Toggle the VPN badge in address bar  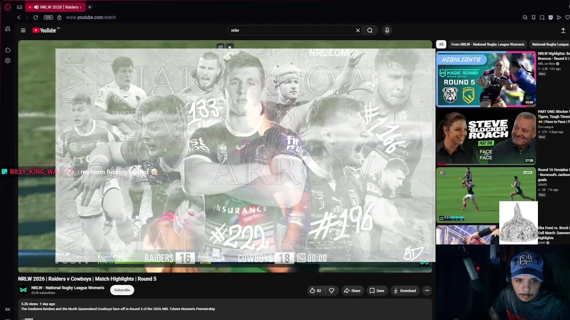[49, 17]
